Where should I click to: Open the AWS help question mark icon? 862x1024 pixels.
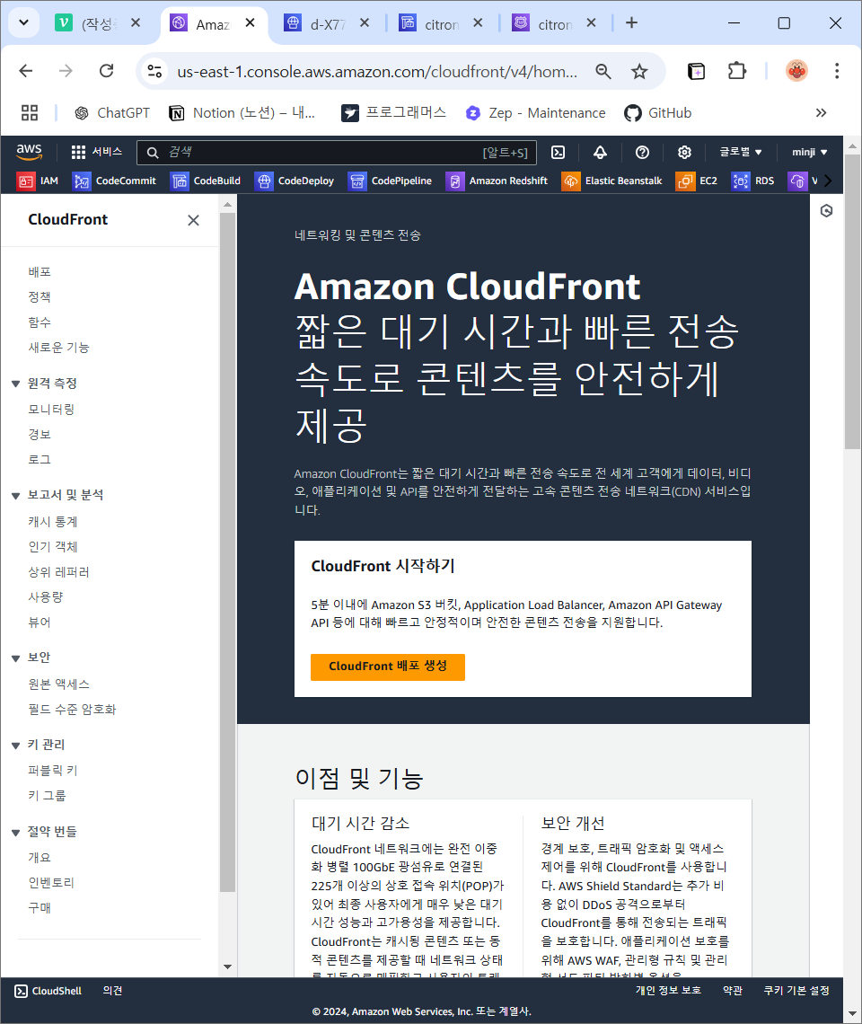click(642, 152)
